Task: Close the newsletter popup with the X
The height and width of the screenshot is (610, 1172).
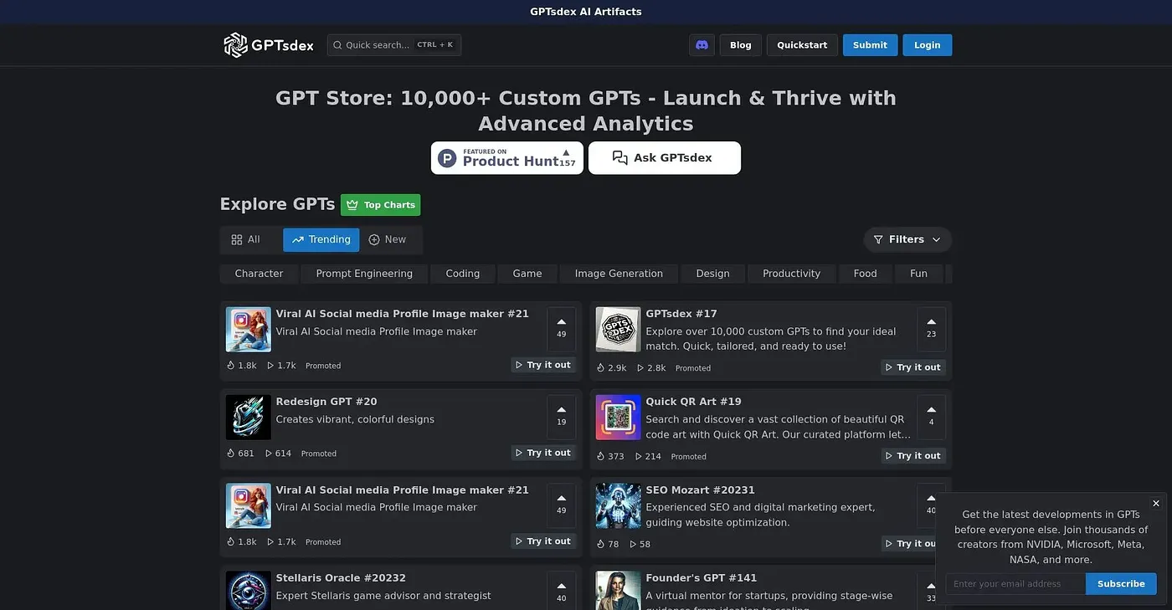Action: coord(1156,504)
